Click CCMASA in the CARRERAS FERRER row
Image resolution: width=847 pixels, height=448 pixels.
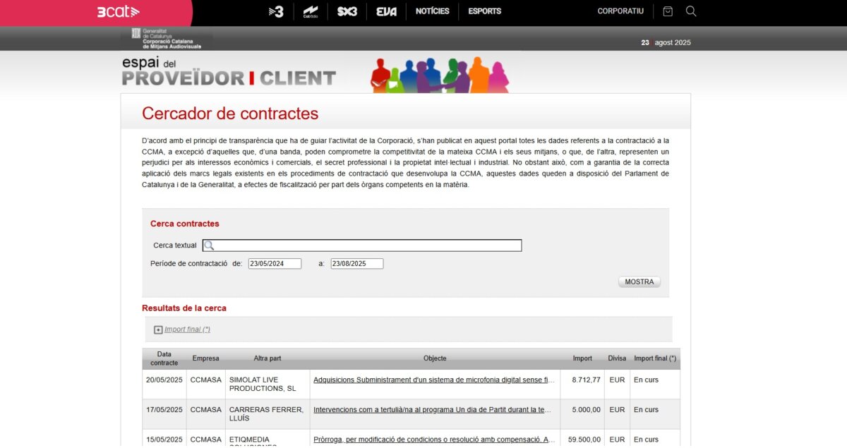206,410
